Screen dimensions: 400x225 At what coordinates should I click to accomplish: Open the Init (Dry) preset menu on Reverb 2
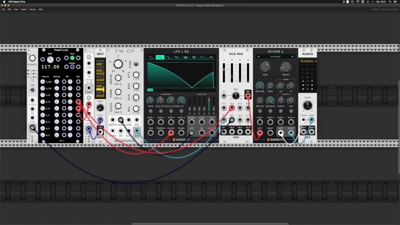[x=275, y=57]
